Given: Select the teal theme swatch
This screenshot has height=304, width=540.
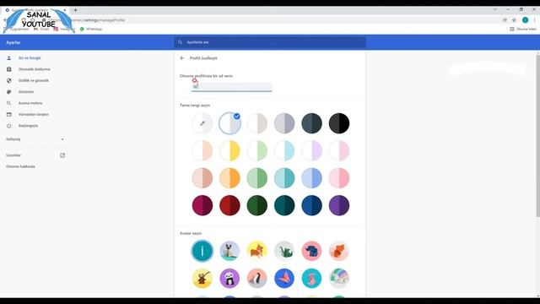Looking at the screenshot, I should coord(284,178).
